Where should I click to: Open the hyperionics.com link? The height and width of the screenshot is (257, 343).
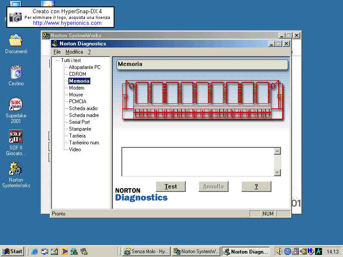[x=67, y=23]
